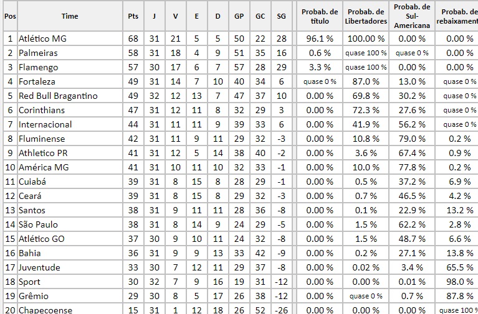The width and height of the screenshot is (478, 314).
Task: Click the GP column header
Action: click(x=239, y=16)
